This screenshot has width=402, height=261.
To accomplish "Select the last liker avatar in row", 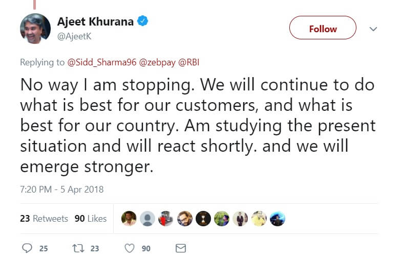I will tap(277, 219).
